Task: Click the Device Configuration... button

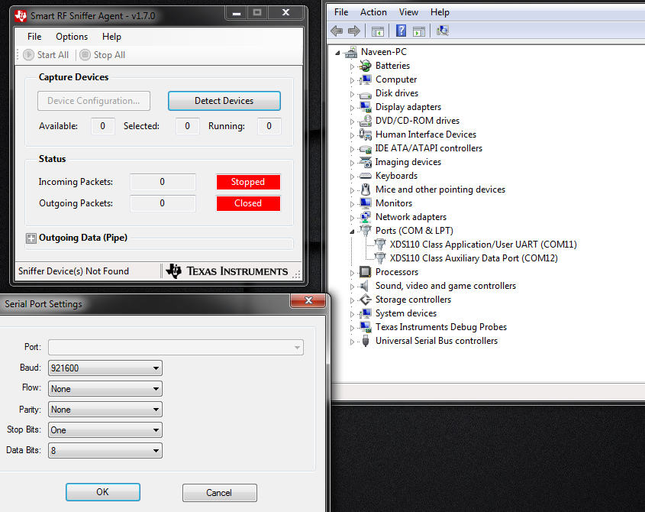Action: point(94,101)
